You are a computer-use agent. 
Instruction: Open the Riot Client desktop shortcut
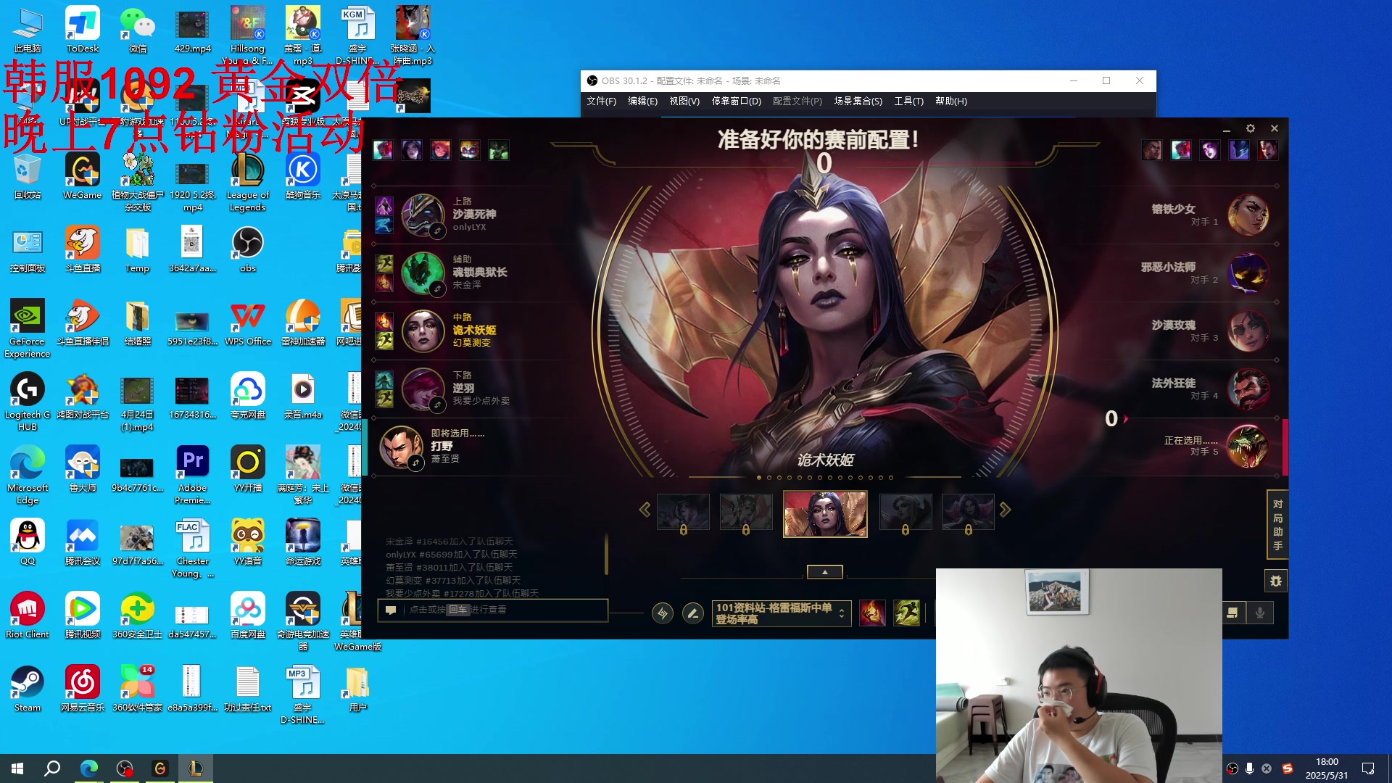28,616
